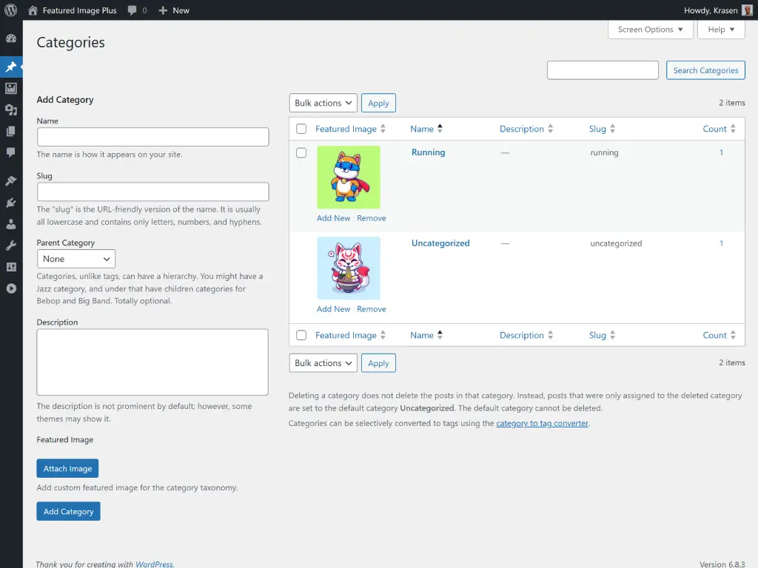Sort the table by Count column
Image resolution: width=758 pixels, height=568 pixels.
click(714, 128)
